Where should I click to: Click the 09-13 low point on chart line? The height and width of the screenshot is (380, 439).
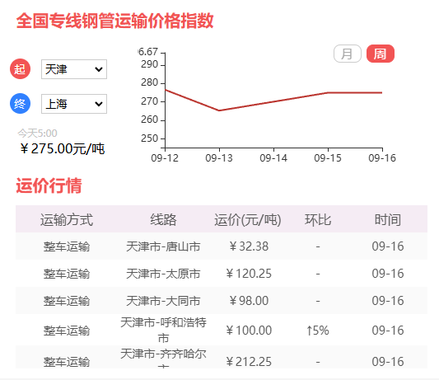(x=219, y=110)
